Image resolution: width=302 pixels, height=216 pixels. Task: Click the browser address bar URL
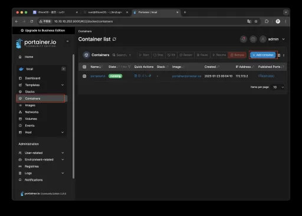click(x=83, y=21)
